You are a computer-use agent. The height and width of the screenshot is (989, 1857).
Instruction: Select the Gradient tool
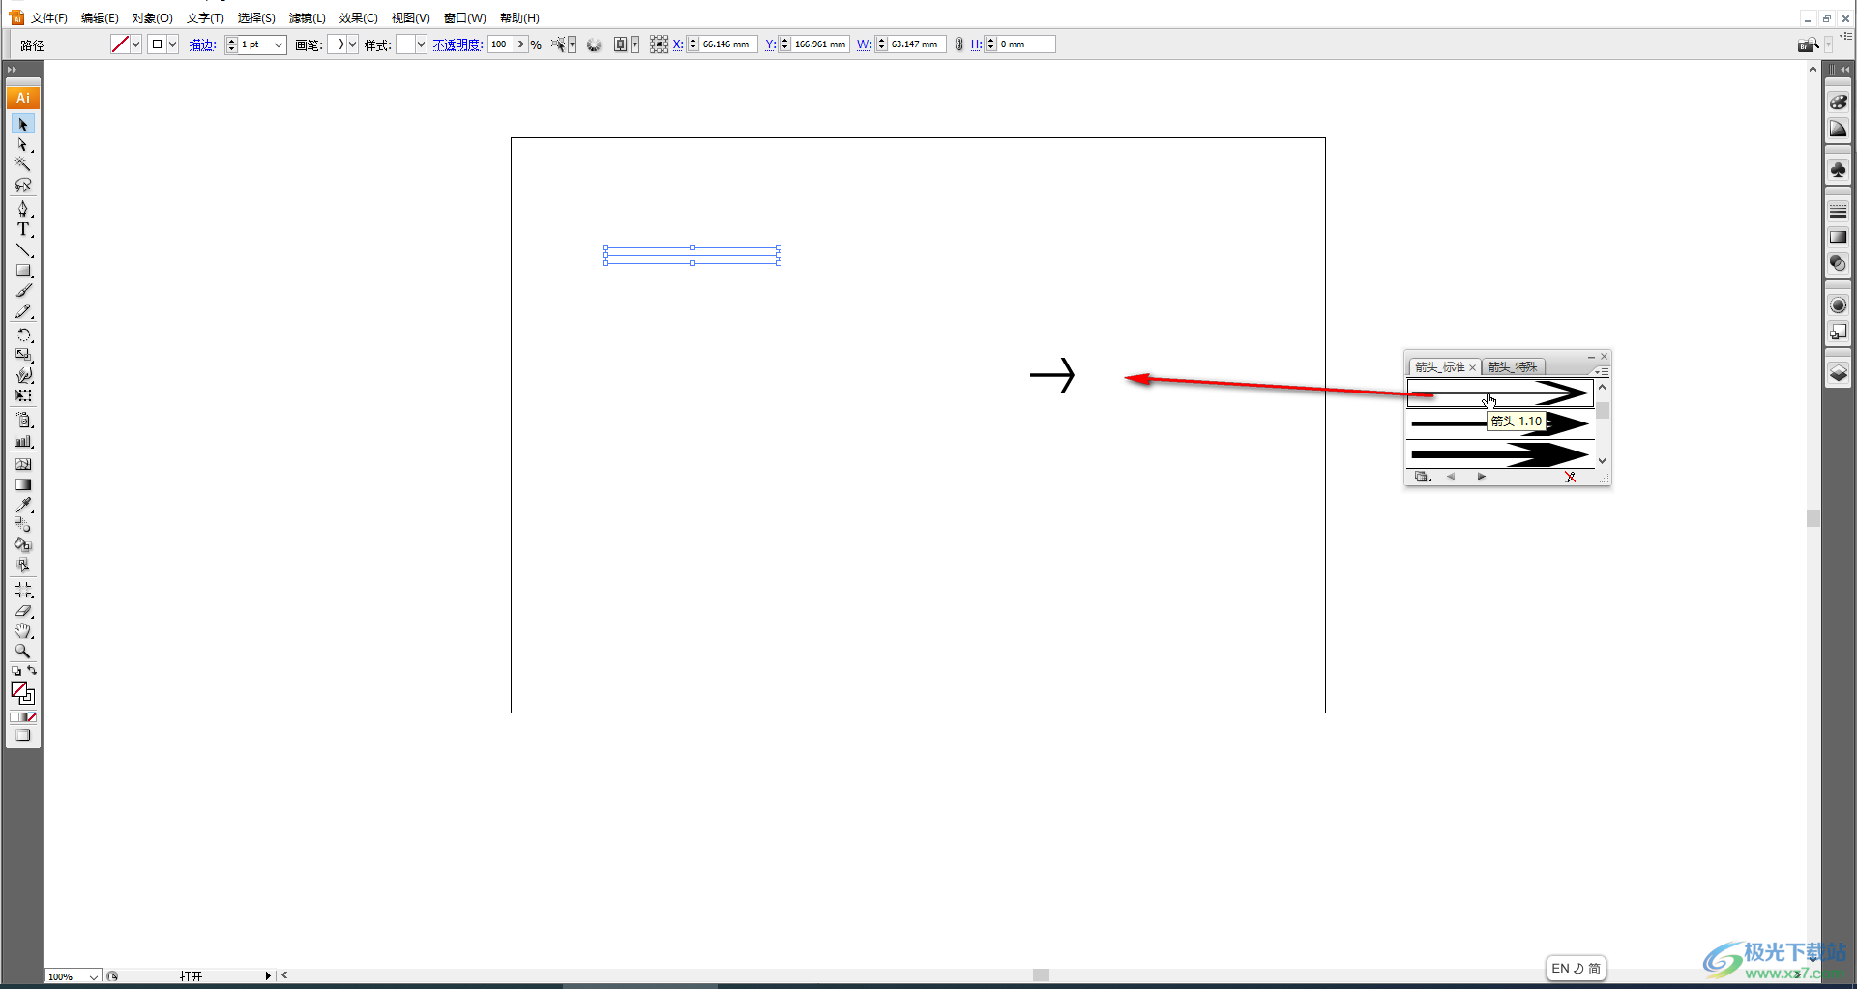[23, 484]
